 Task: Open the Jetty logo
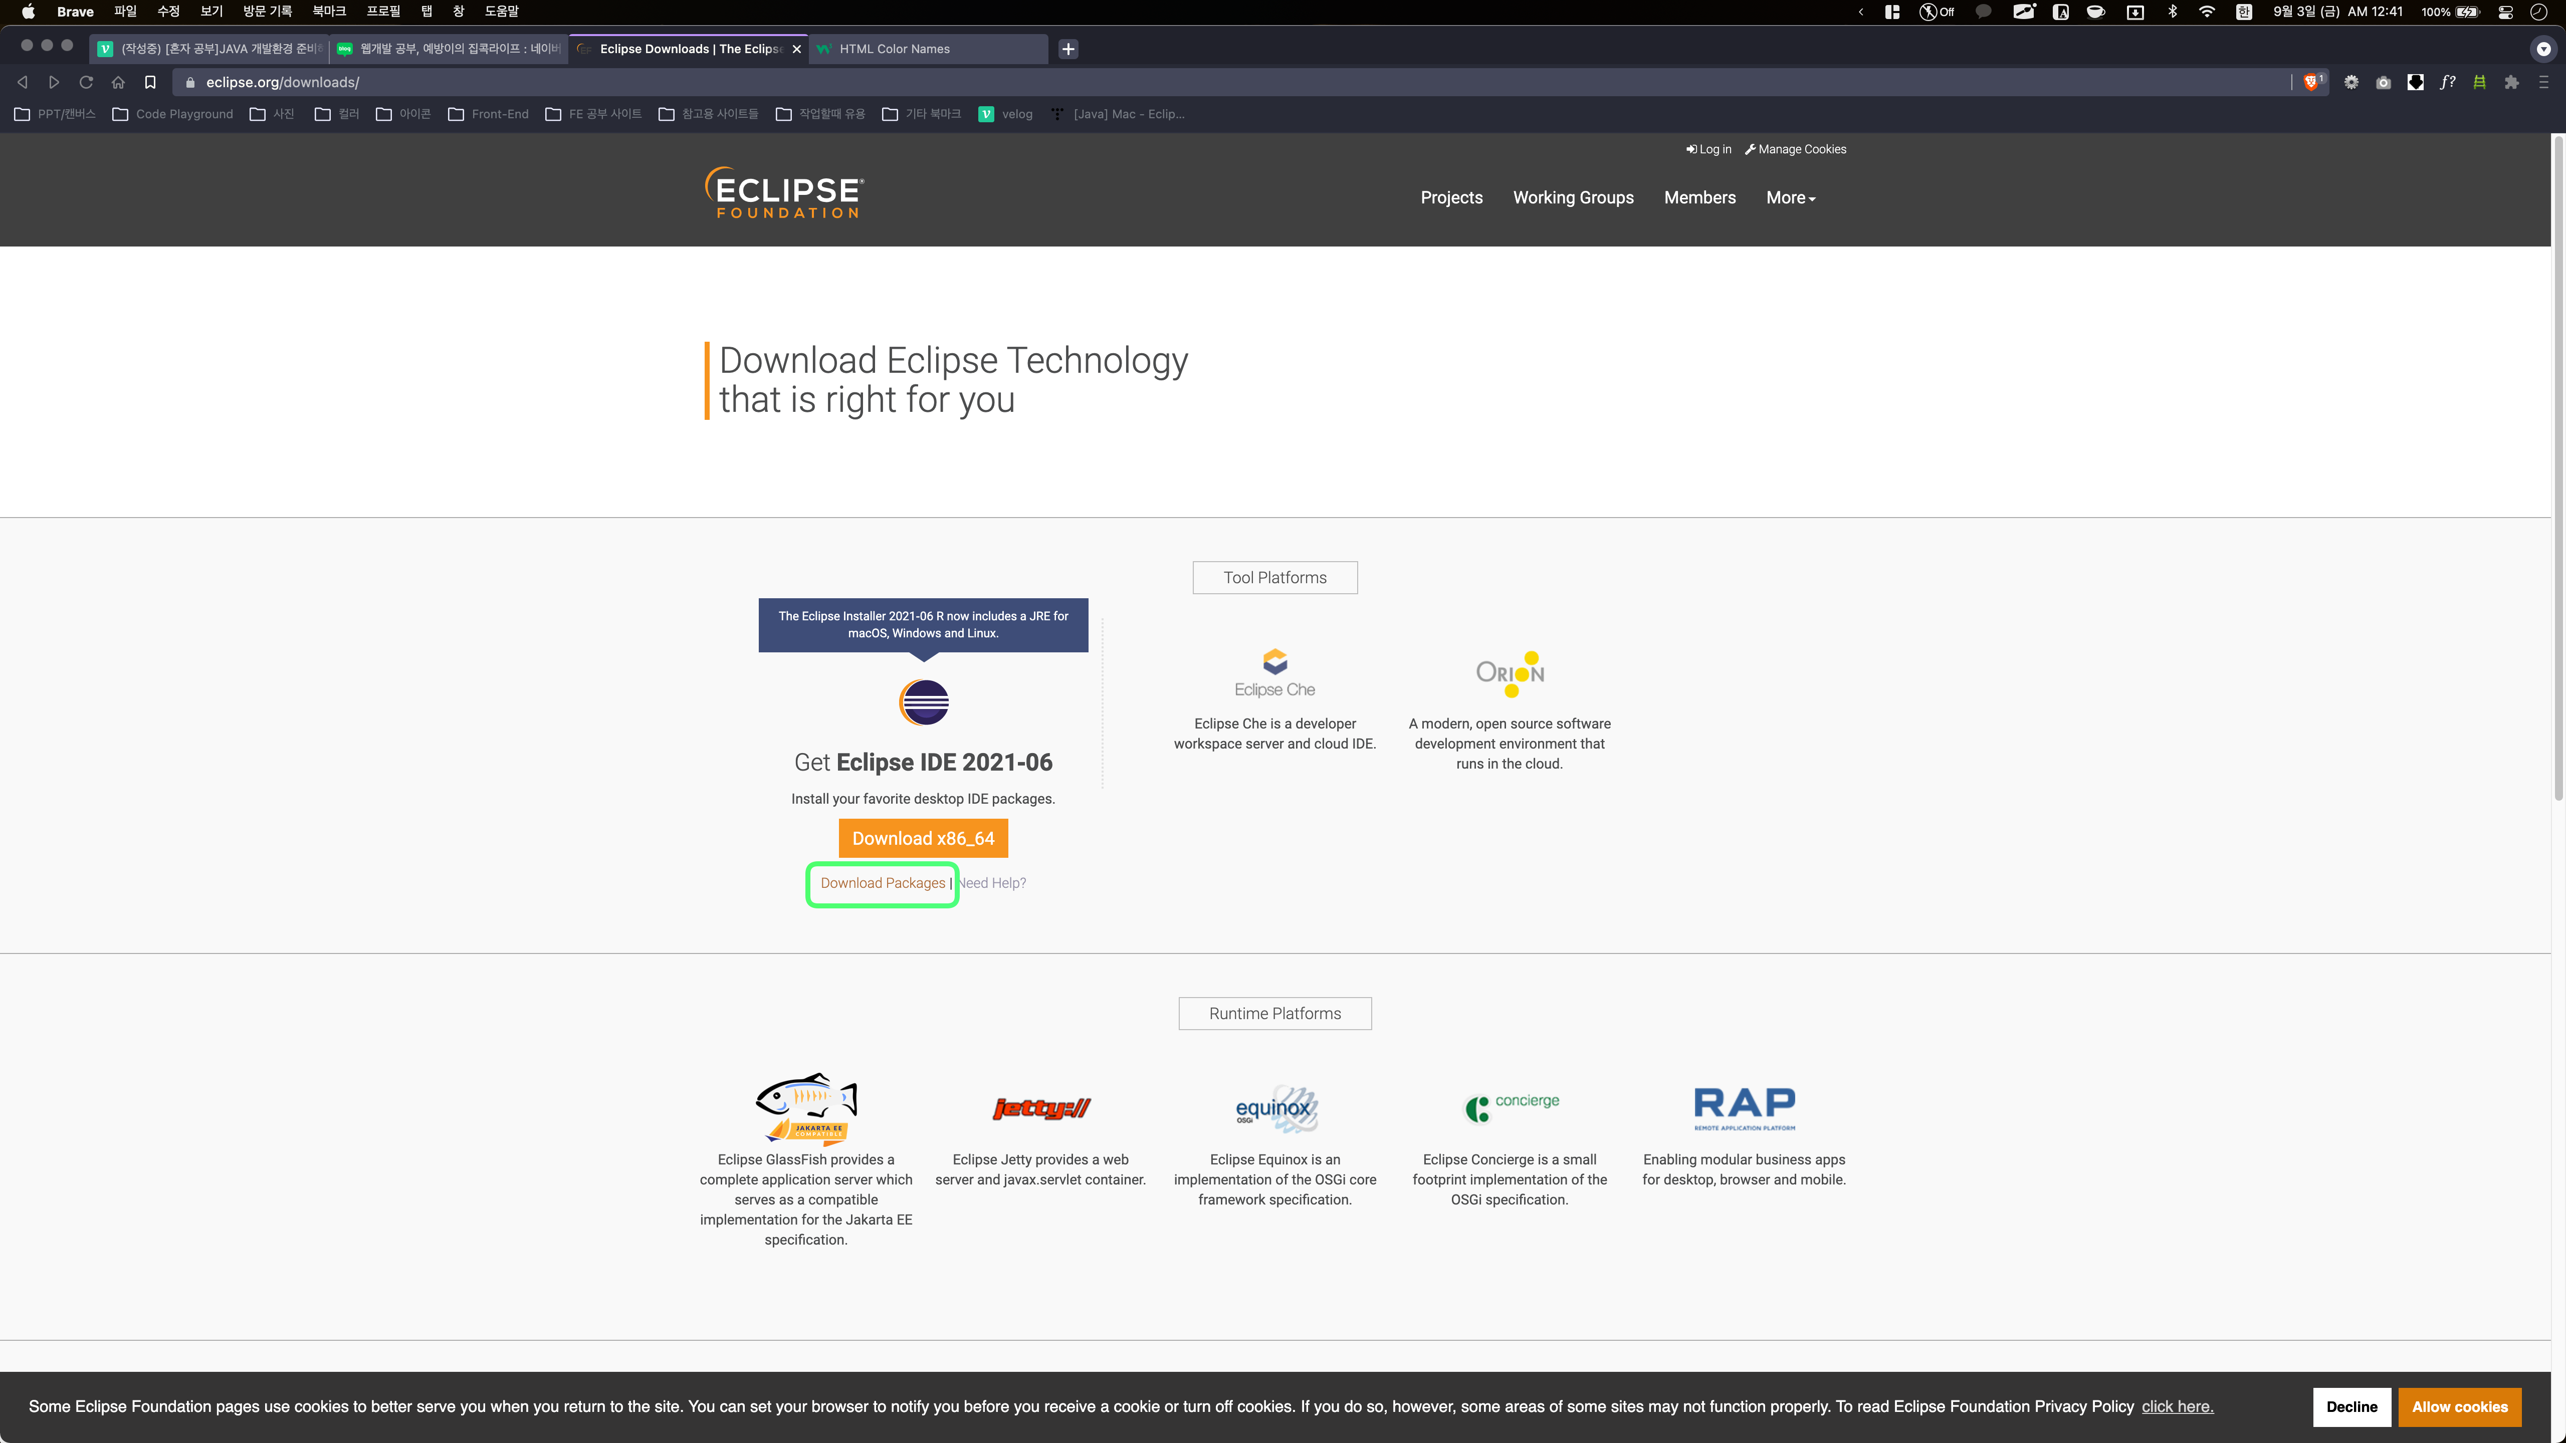(1041, 1108)
